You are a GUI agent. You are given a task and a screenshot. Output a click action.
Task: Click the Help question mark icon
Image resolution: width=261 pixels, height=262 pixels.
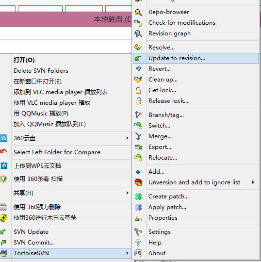click(138, 243)
